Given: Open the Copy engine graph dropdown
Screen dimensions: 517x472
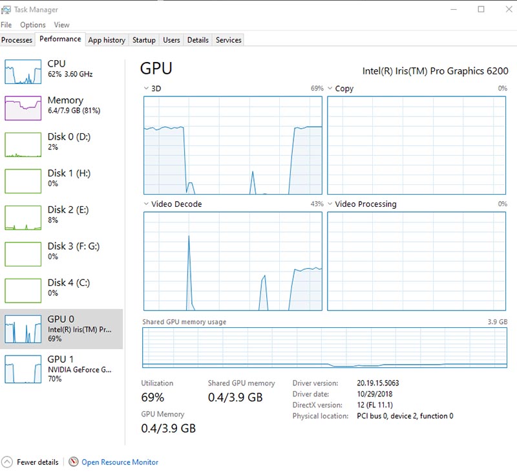Looking at the screenshot, I should 330,89.
